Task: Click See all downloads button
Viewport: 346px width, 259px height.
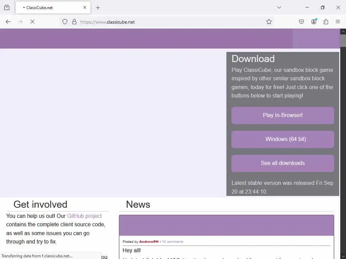Action: 283,164
